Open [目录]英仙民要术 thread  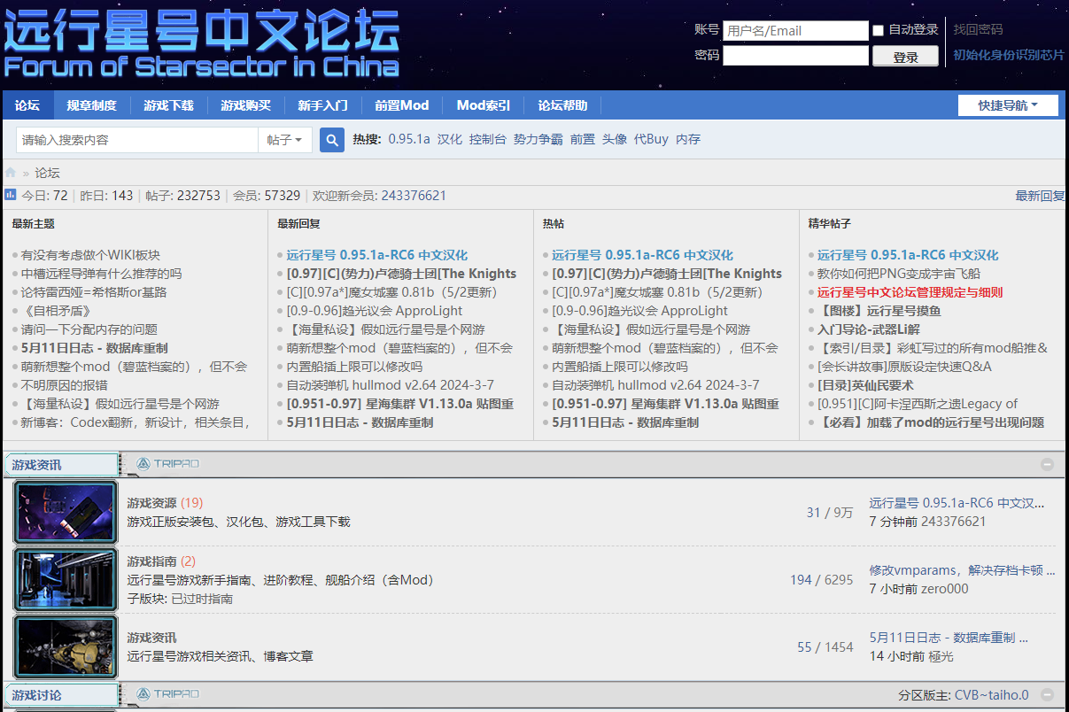[865, 385]
